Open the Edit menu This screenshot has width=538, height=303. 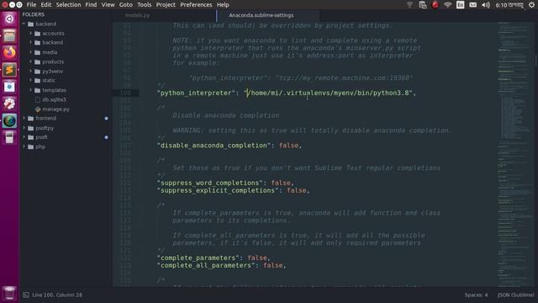click(46, 5)
